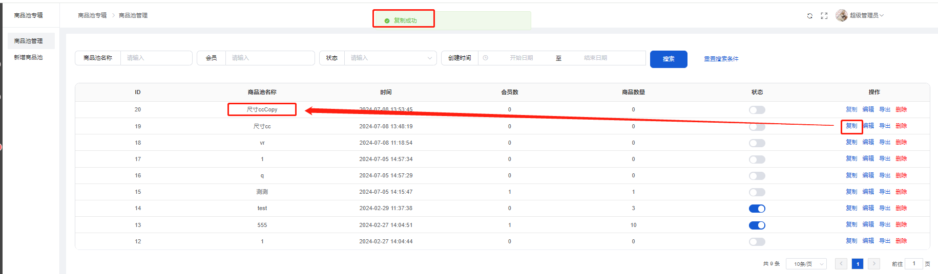Toggle status switch for 测测 row
Viewport: 938px width, 274px height.
coord(757,192)
